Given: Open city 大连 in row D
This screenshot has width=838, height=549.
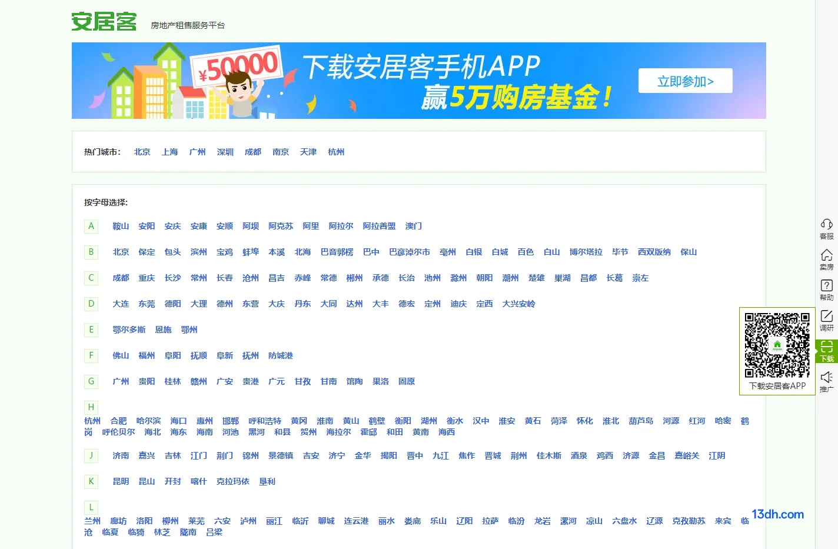Looking at the screenshot, I should (x=121, y=304).
